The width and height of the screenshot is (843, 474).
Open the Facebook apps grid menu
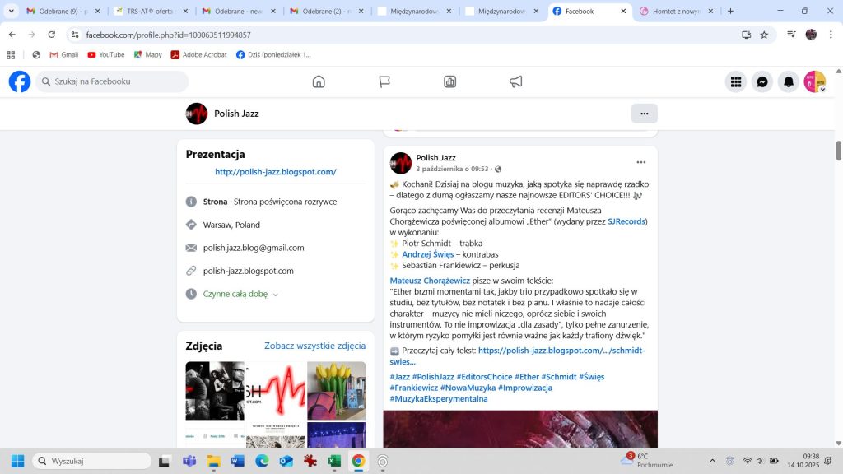pyautogui.click(x=736, y=81)
